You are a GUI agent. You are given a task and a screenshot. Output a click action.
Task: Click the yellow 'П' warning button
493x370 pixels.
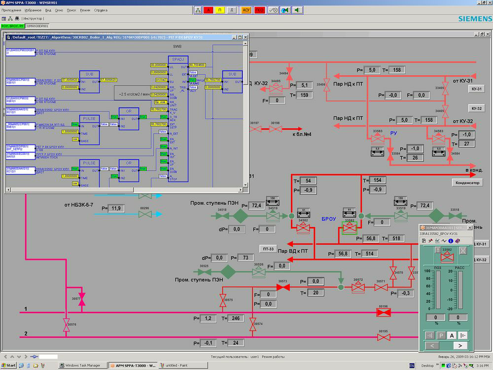220,10
